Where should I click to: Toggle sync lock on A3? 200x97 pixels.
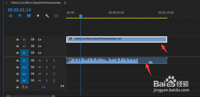(33, 74)
